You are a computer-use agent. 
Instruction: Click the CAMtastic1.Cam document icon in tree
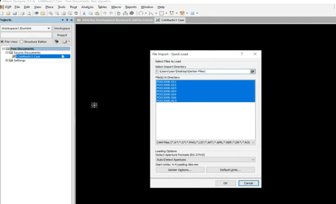(x=14, y=56)
